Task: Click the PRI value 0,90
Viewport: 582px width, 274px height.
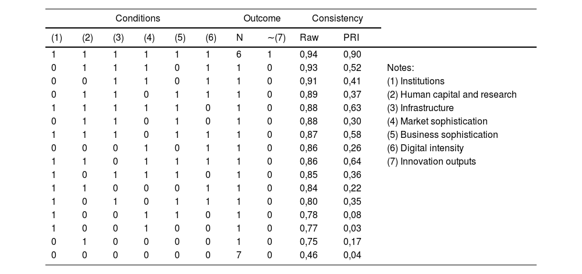Action: (352, 55)
